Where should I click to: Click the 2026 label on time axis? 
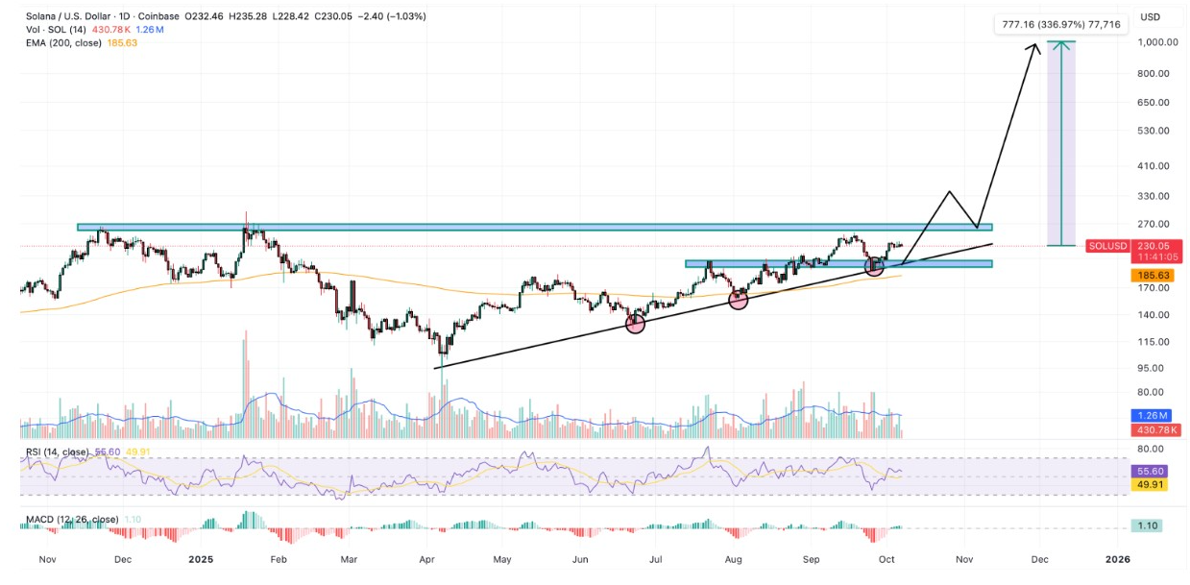pos(1117,558)
